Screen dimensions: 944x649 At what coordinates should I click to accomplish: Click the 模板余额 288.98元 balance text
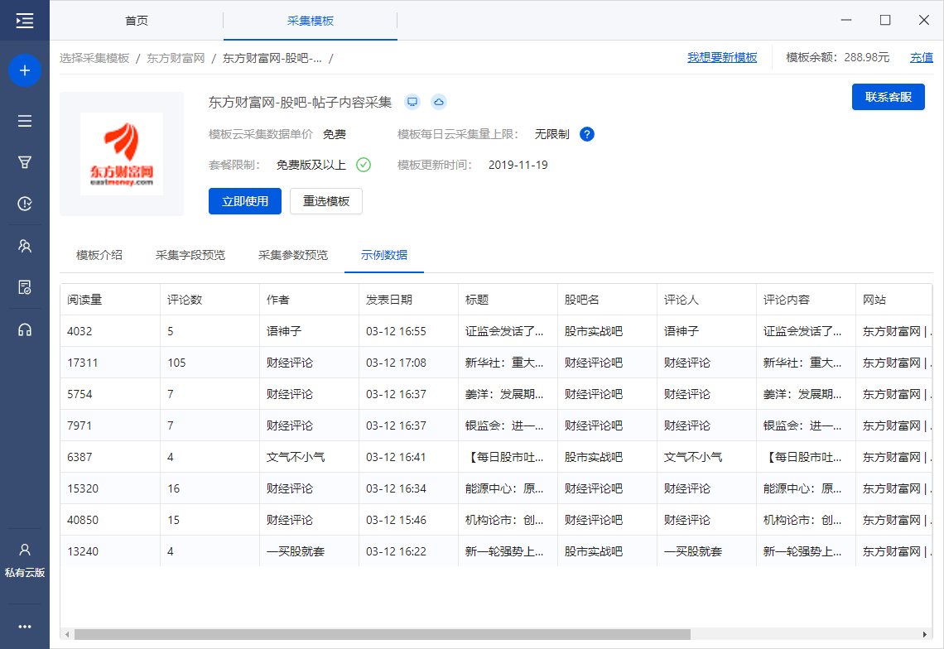837,58
